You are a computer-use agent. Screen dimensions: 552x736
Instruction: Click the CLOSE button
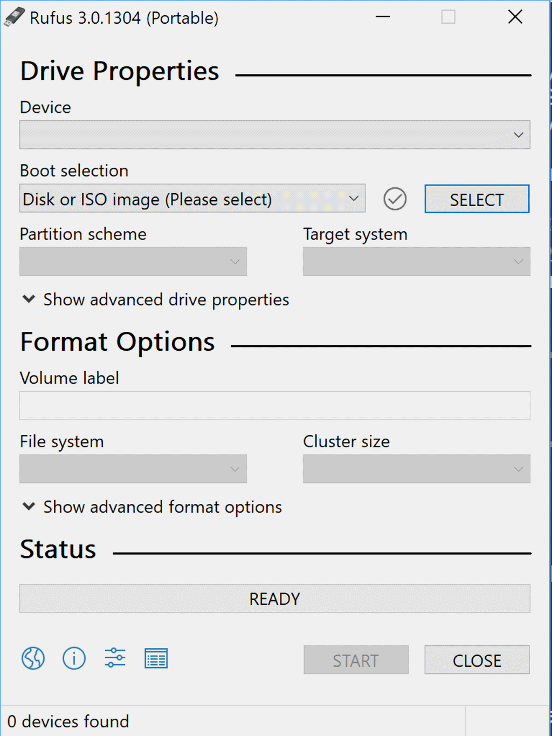click(477, 660)
